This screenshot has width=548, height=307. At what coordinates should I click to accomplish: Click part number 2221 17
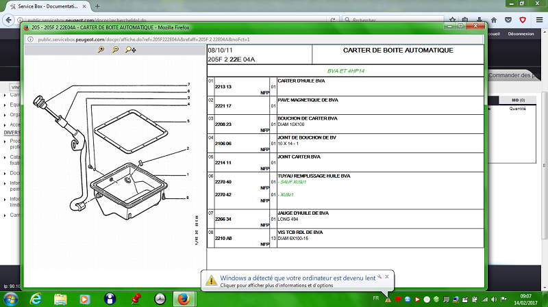(223, 106)
